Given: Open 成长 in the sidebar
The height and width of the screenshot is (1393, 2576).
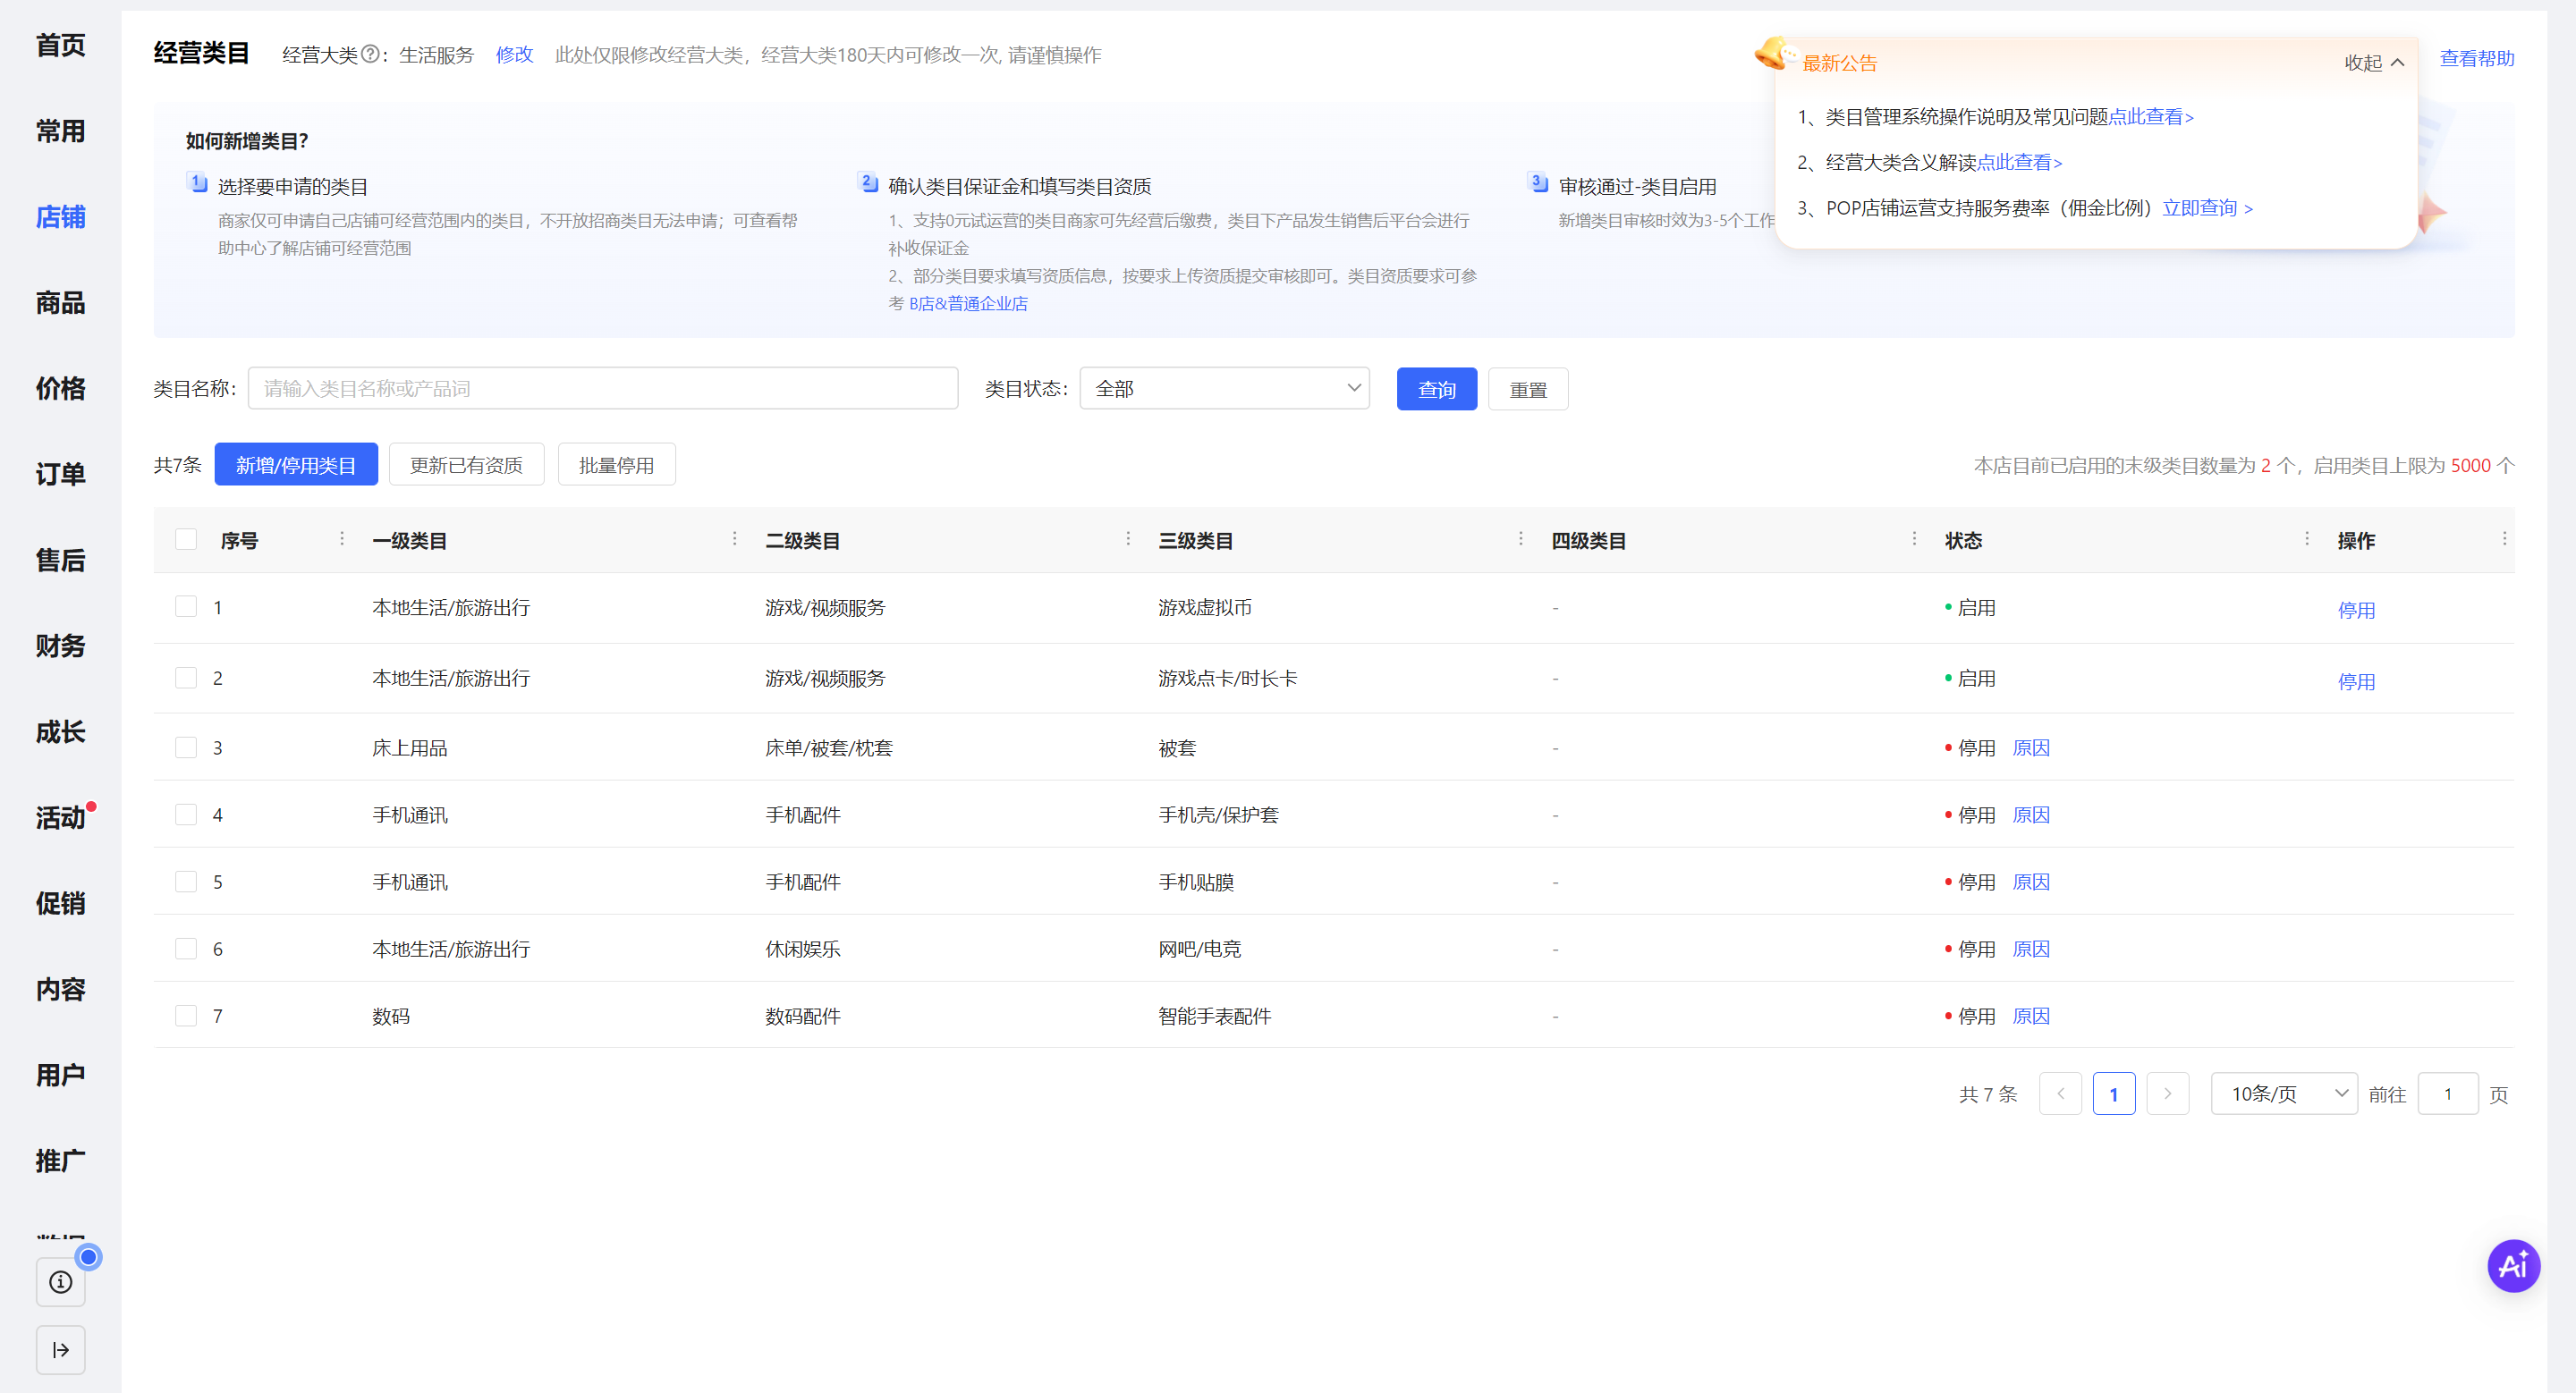Looking at the screenshot, I should point(60,732).
